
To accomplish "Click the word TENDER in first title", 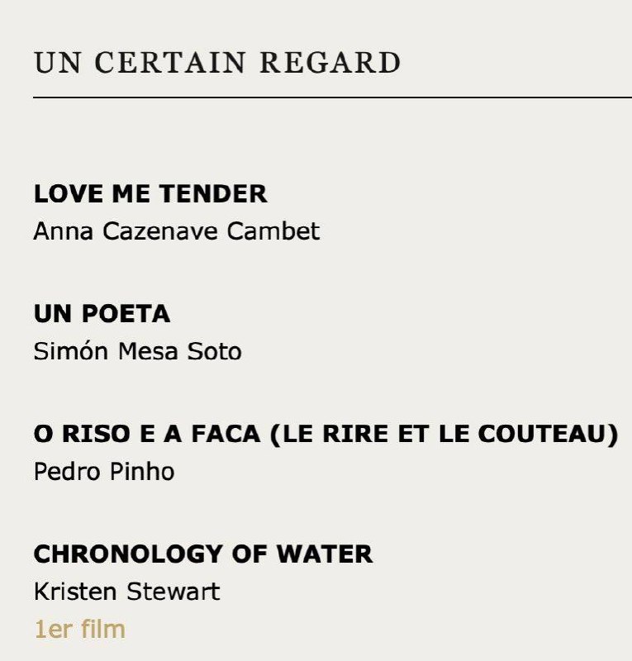I will pos(213,194).
